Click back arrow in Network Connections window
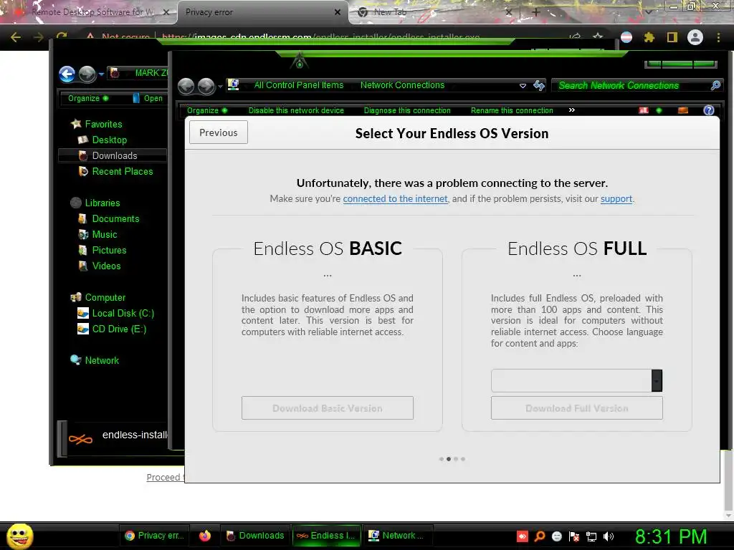 [x=186, y=86]
